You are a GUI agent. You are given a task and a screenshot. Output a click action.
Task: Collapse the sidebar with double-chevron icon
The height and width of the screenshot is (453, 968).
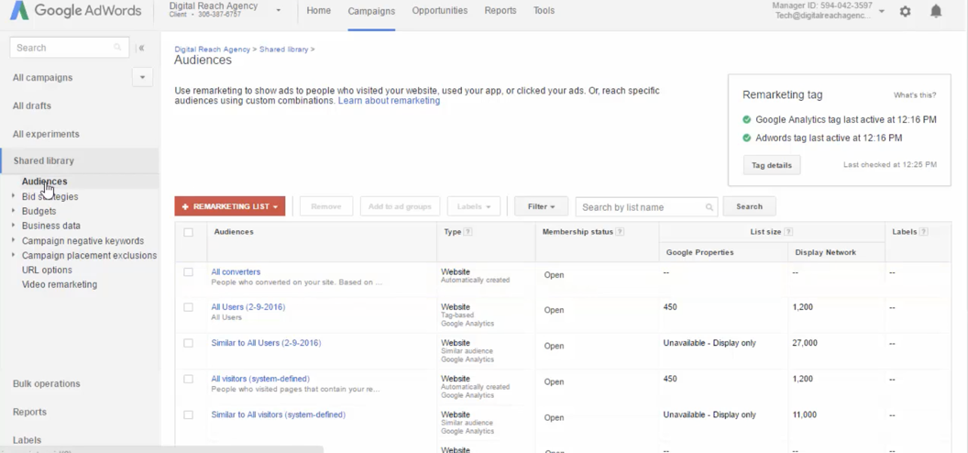coord(141,48)
